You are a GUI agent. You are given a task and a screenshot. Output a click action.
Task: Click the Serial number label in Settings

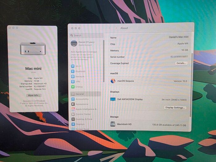click(x=117, y=57)
